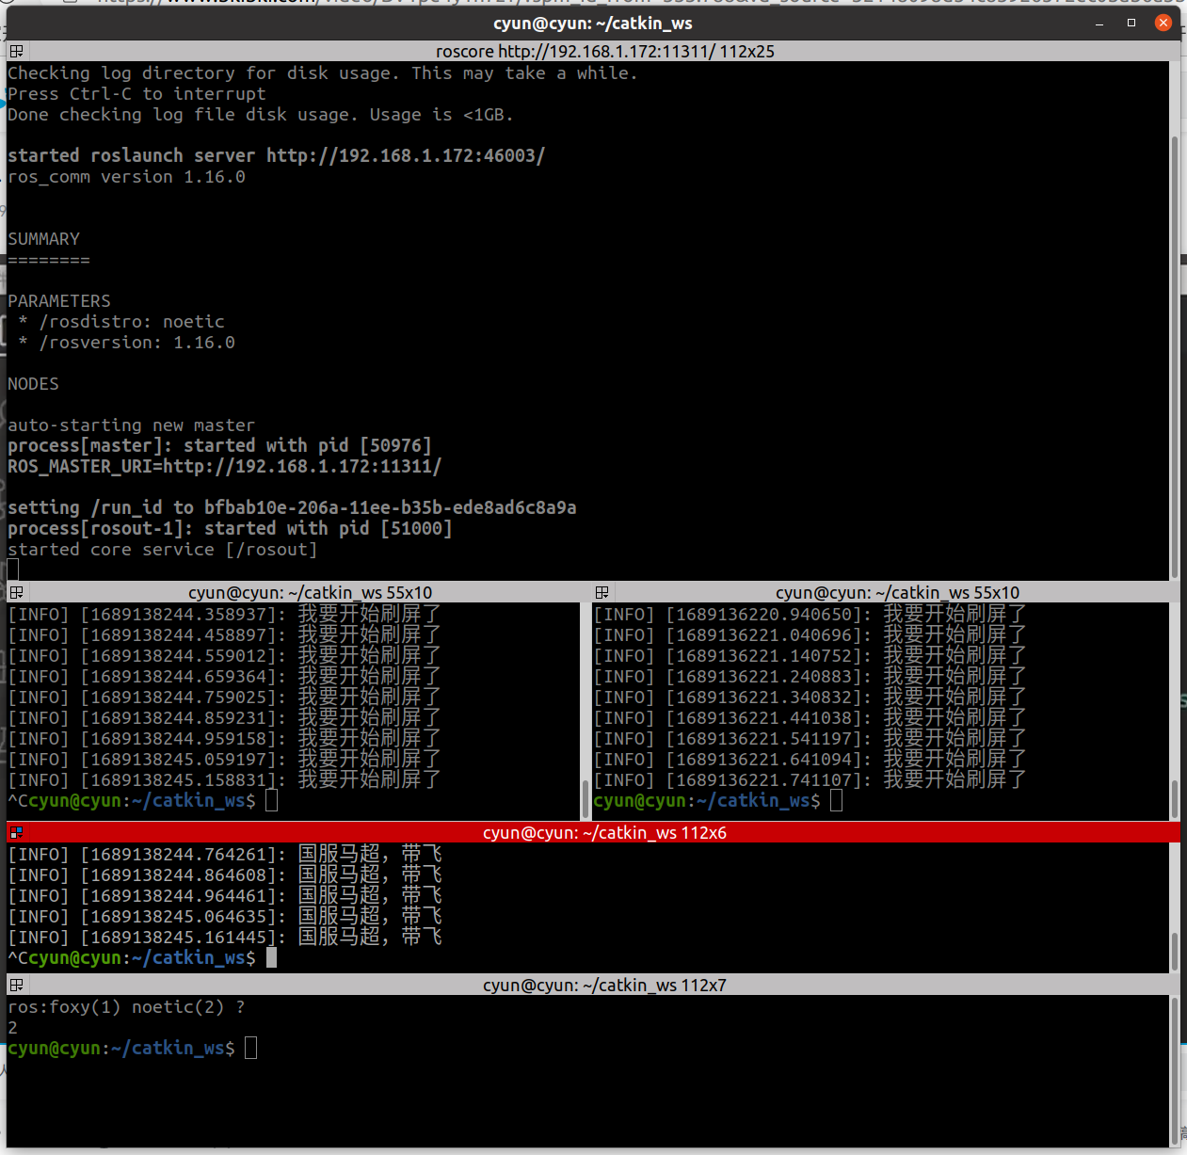The image size is (1187, 1155).
Task: Click the '/rosversion: 1.16.0' line
Action: [x=126, y=342]
